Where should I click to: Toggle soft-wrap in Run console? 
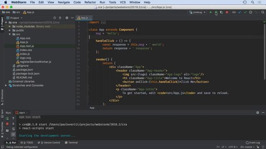(13, 129)
